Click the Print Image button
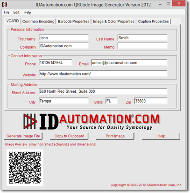Viewport: 190px width, 193px height. pyautogui.click(x=115, y=136)
